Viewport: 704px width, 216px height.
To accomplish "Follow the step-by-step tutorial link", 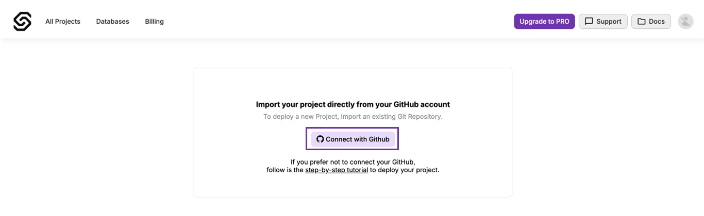I will coord(337,170).
